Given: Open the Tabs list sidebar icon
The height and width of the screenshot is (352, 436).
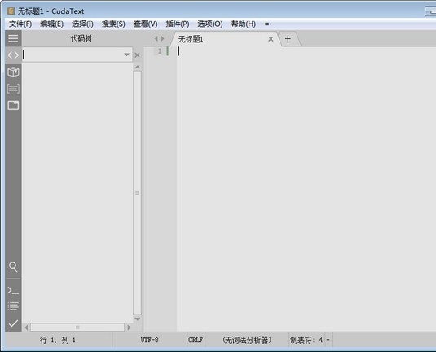Looking at the screenshot, I should point(13,105).
